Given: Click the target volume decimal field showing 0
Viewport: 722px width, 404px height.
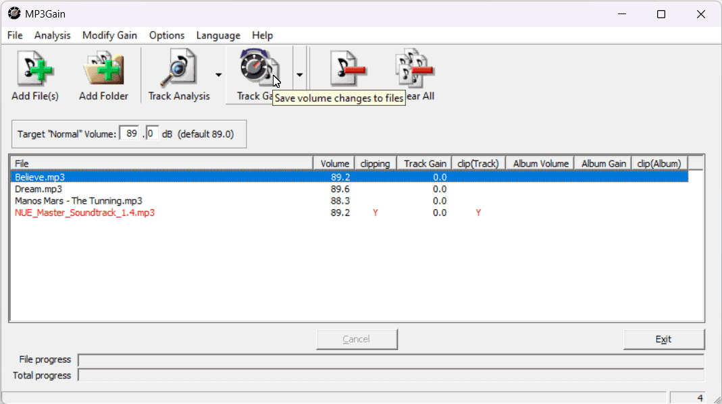Looking at the screenshot, I should pyautogui.click(x=152, y=134).
